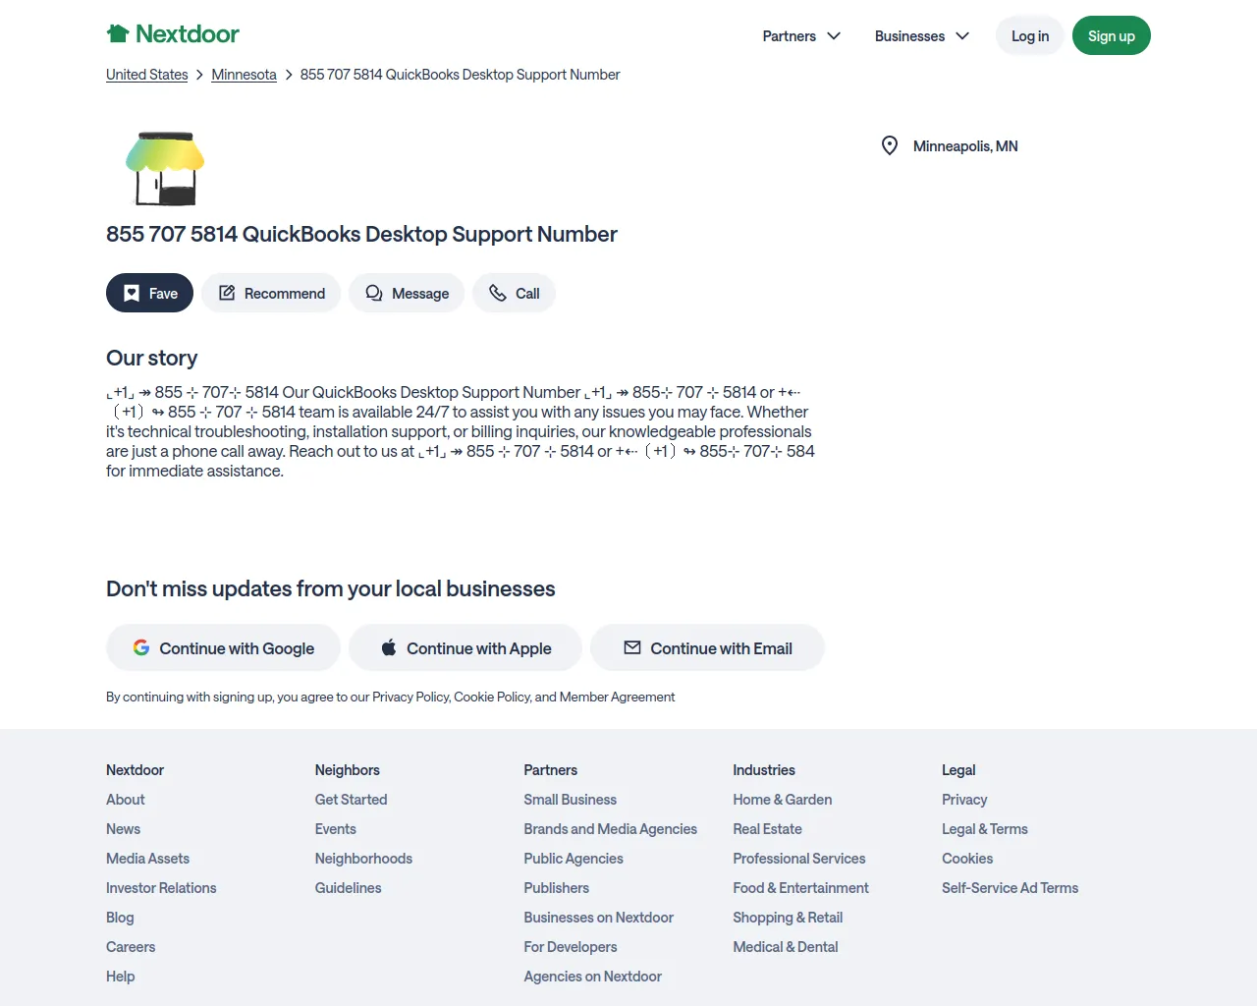
Task: Open the Investor Relations footer link
Action: pyautogui.click(x=161, y=888)
